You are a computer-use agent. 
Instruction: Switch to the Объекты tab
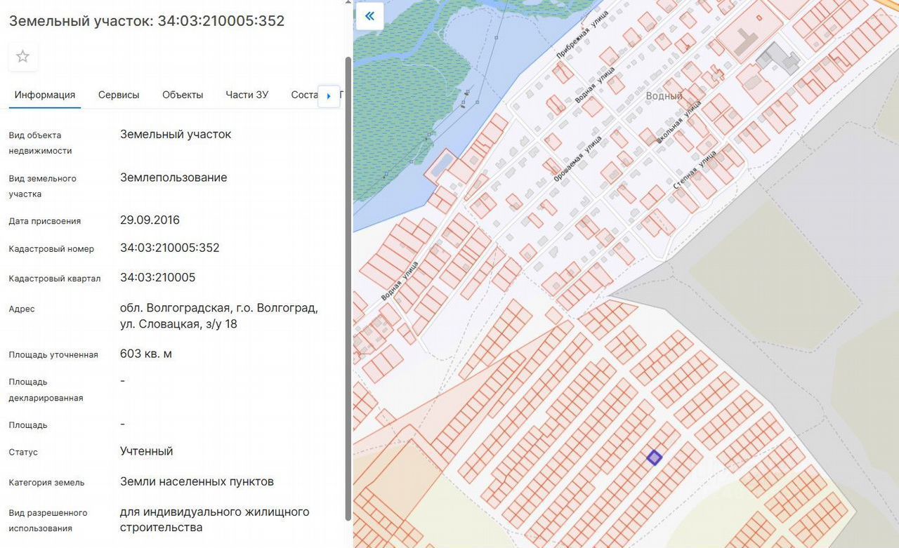[x=183, y=95]
